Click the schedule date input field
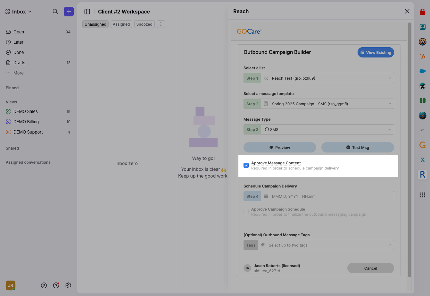 pos(327,196)
